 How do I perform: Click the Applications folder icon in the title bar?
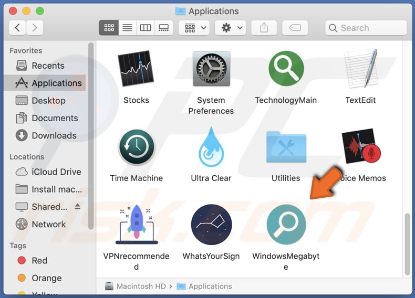point(181,11)
